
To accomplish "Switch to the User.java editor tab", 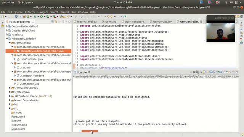I will coord(109,22).
